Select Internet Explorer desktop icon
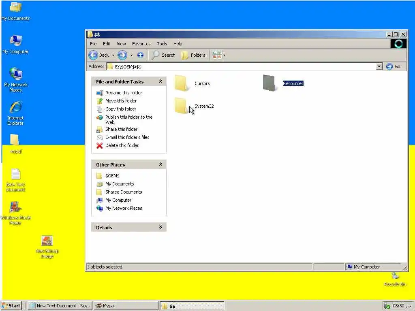The image size is (415, 311). click(16, 107)
